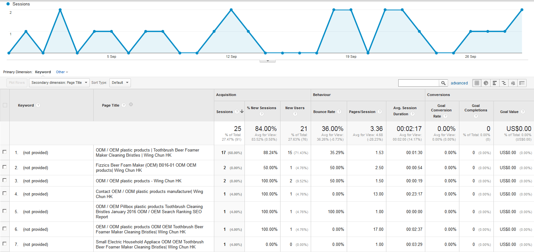Remove the Page Title secondary dimension icon
The width and height of the screenshot is (534, 252).
(x=131, y=105)
